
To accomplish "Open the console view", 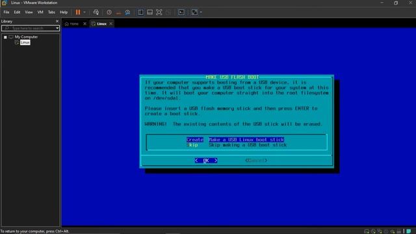I will 181,12.
